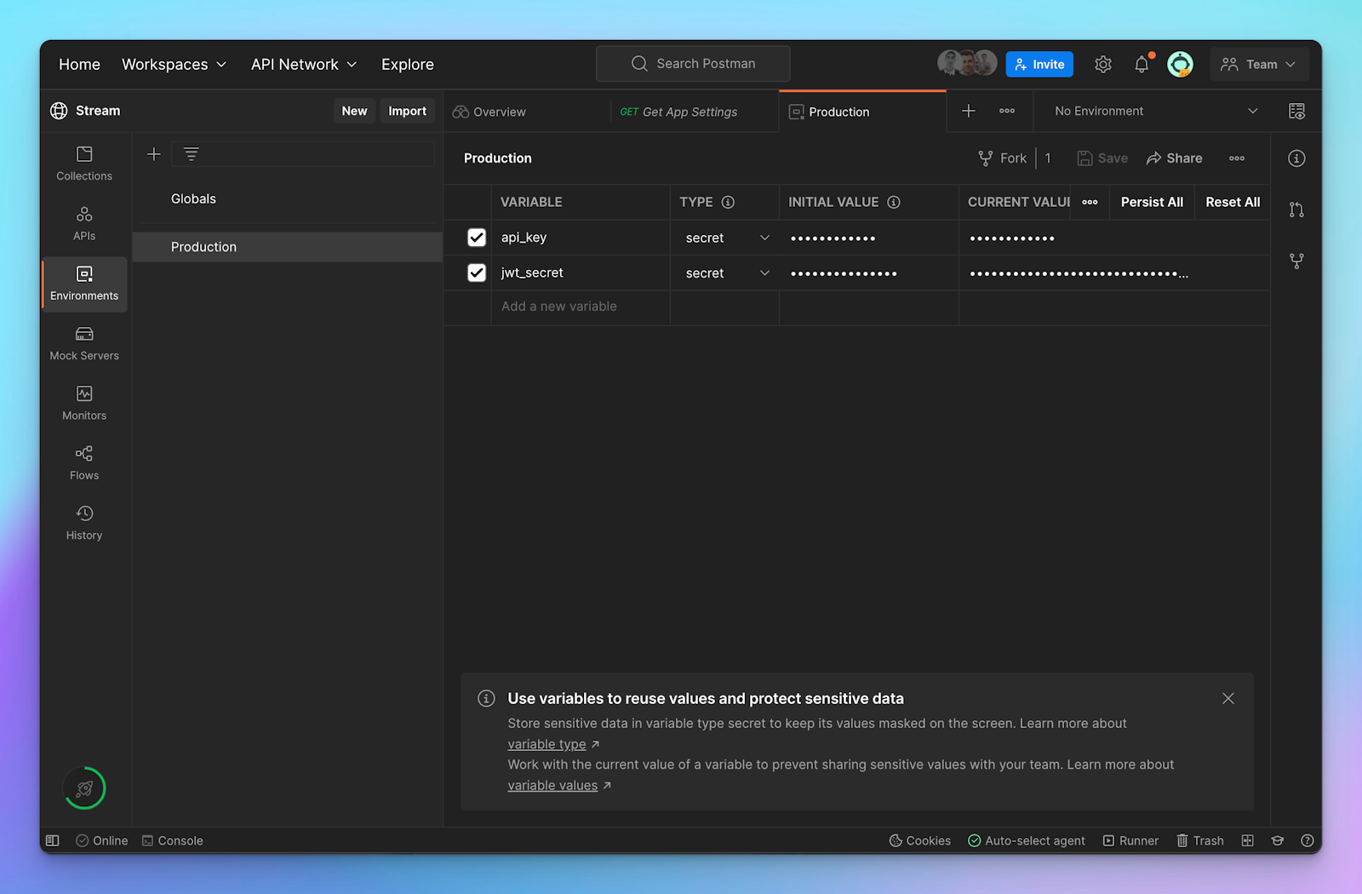Open History from the sidebar
The width and height of the screenshot is (1362, 894).
pos(83,521)
